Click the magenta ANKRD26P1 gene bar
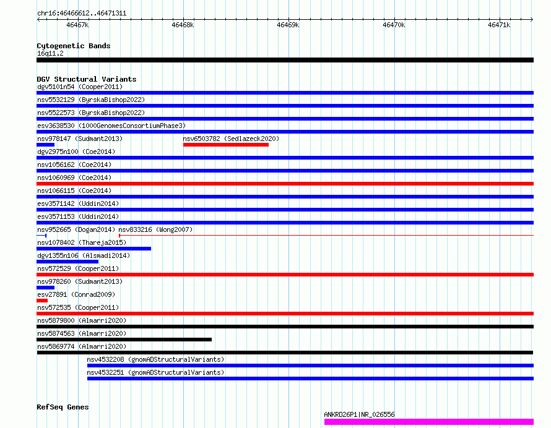Image resolution: width=551 pixels, height=428 pixels. pos(428,422)
